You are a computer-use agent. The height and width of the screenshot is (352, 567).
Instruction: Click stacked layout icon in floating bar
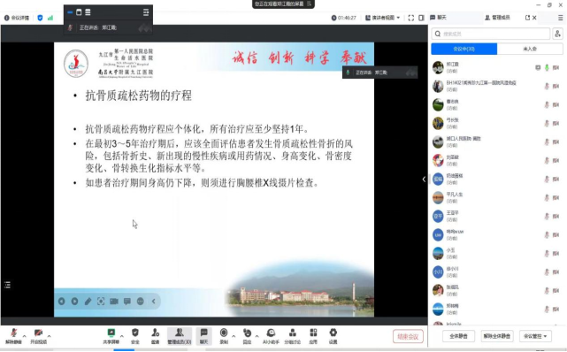click(88, 12)
